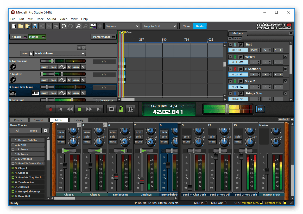The height and width of the screenshot is (214, 303).
Task: Expand Bump-bah-bump track options arrow
Action: [83, 93]
